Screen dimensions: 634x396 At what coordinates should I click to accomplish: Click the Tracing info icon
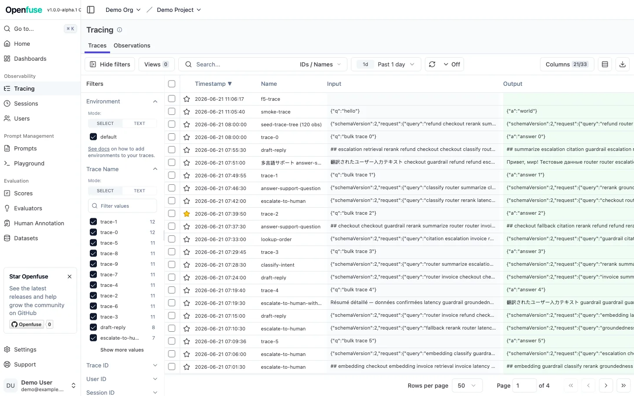coord(119,30)
